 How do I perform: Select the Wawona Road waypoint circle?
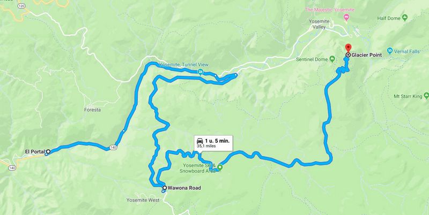[x=165, y=188]
